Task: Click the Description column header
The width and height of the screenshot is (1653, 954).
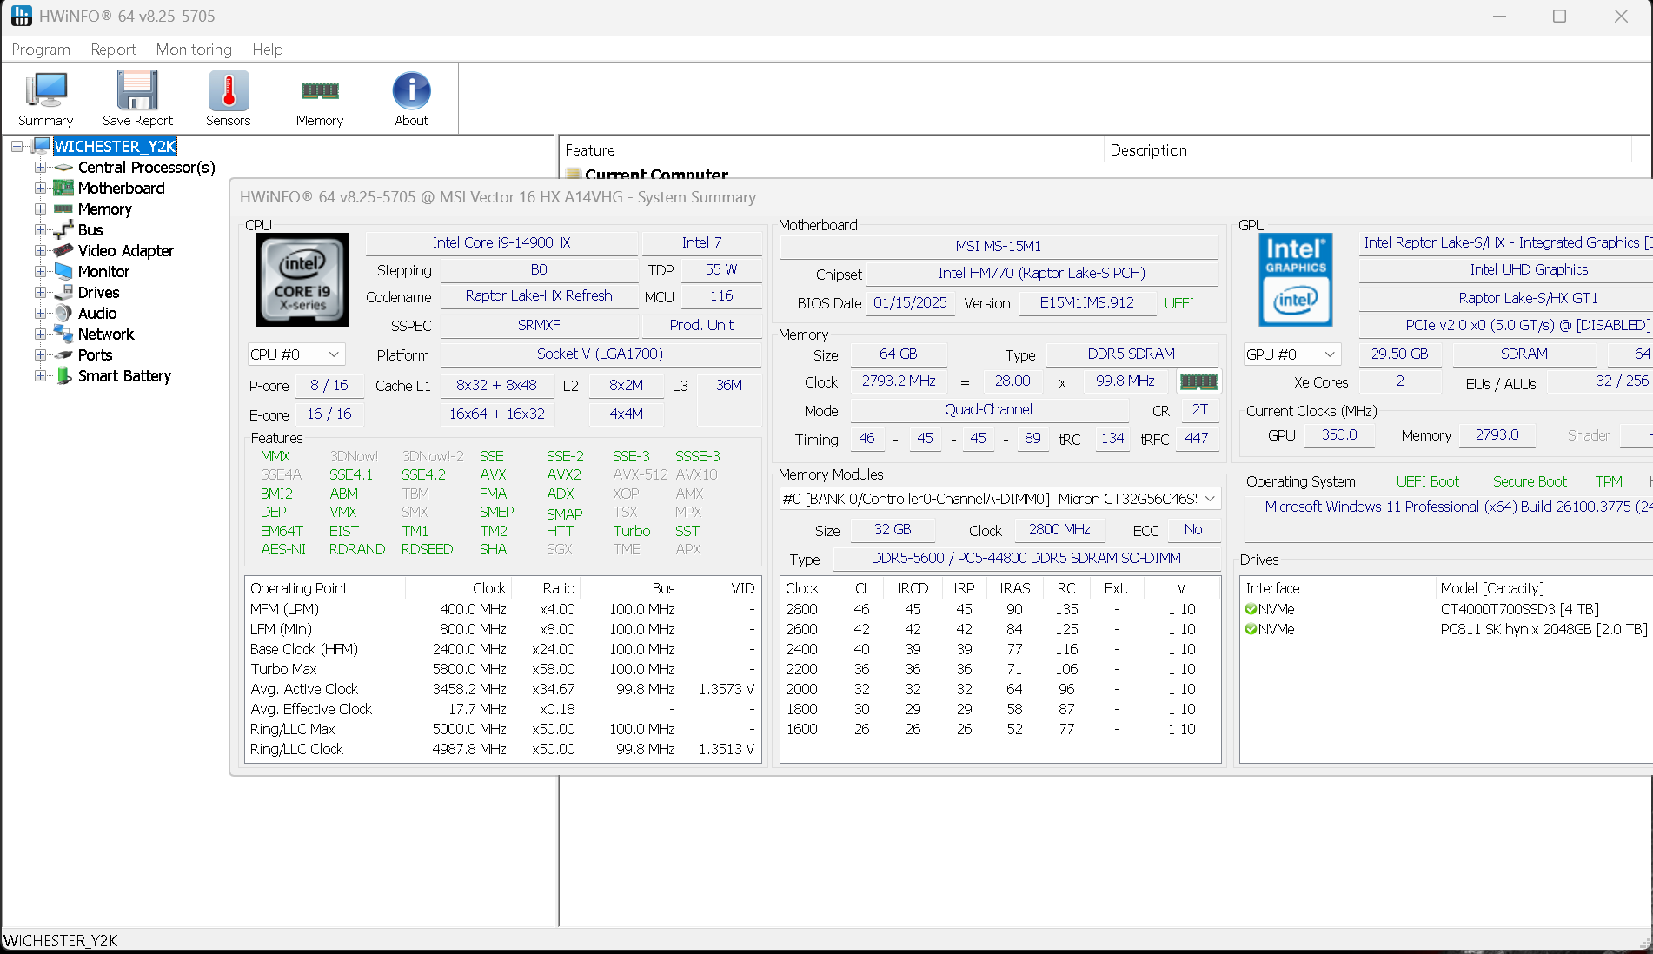Action: (x=1369, y=150)
